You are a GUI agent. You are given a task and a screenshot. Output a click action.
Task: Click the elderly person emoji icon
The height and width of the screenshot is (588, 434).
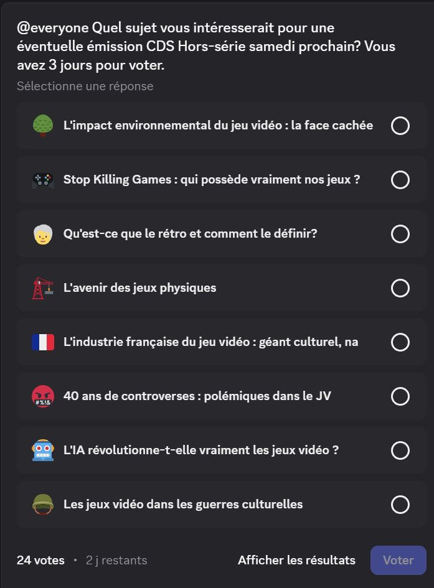pos(43,235)
